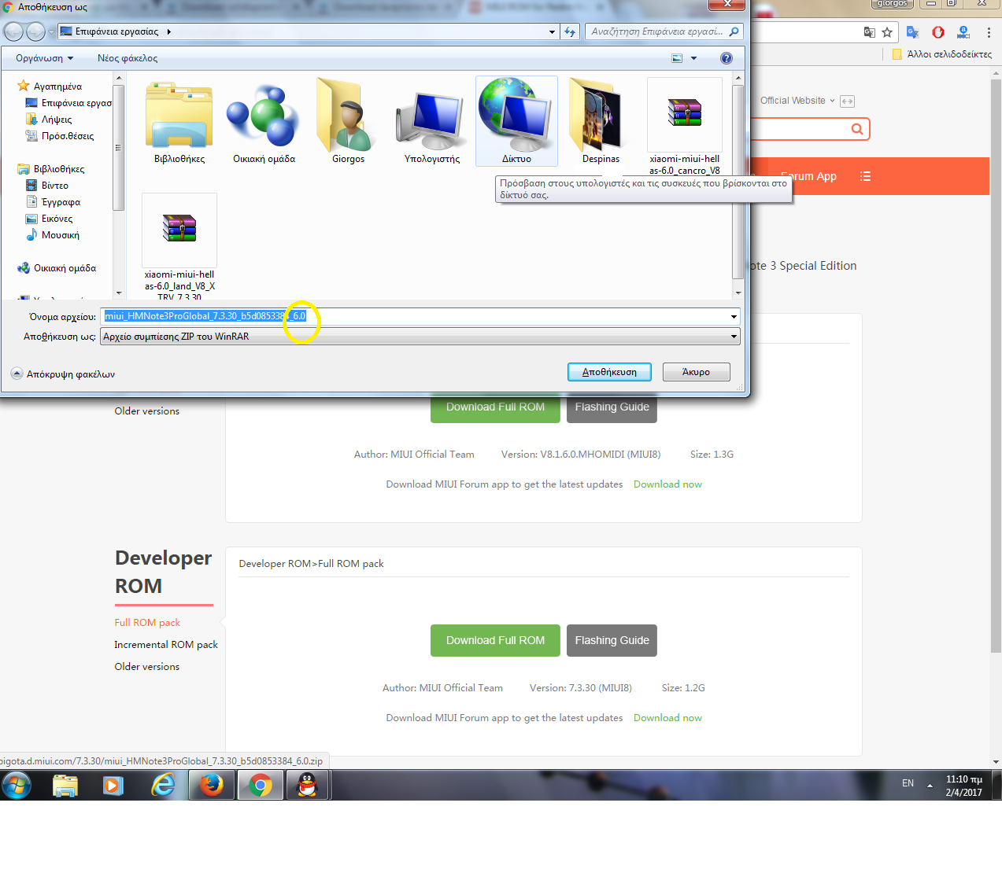
Task: Open Internet Explorer from the taskbar
Action: pos(163,785)
